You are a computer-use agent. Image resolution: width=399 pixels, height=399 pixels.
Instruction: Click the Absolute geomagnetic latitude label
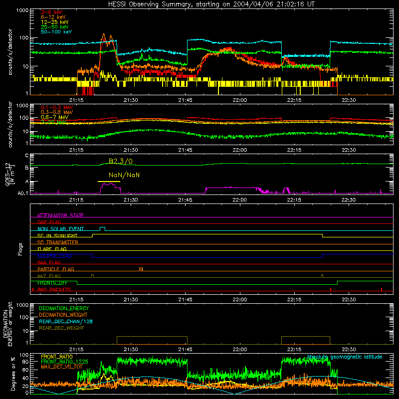pyautogui.click(x=345, y=357)
